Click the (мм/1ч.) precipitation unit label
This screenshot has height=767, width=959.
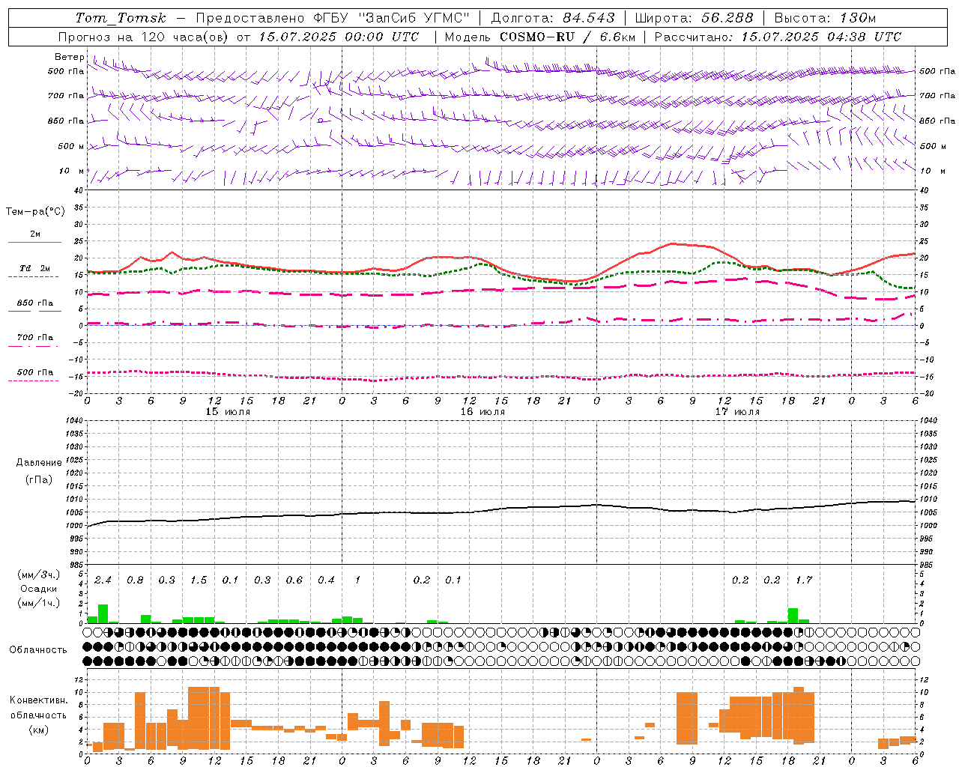[39, 603]
